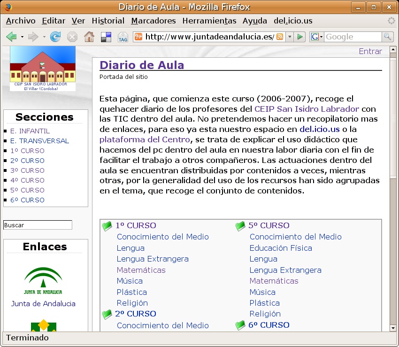This screenshot has height=347, width=399.
Task: Open the back history dropdown arrow
Action: click(x=22, y=37)
